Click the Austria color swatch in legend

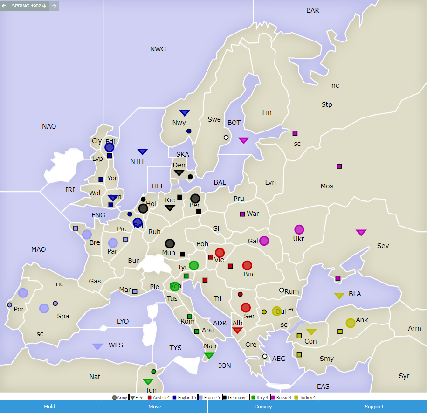[x=150, y=398]
